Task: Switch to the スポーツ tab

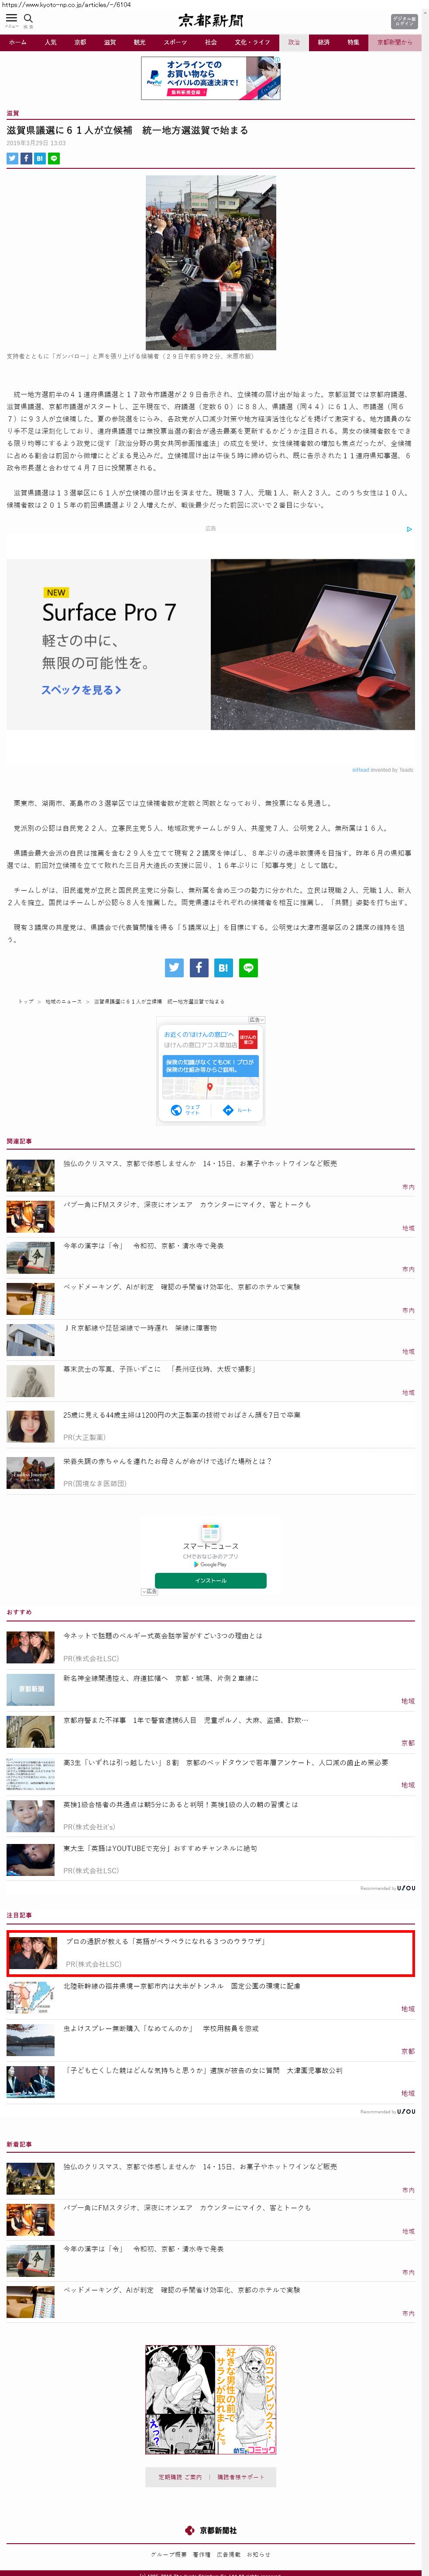Action: pos(175,43)
